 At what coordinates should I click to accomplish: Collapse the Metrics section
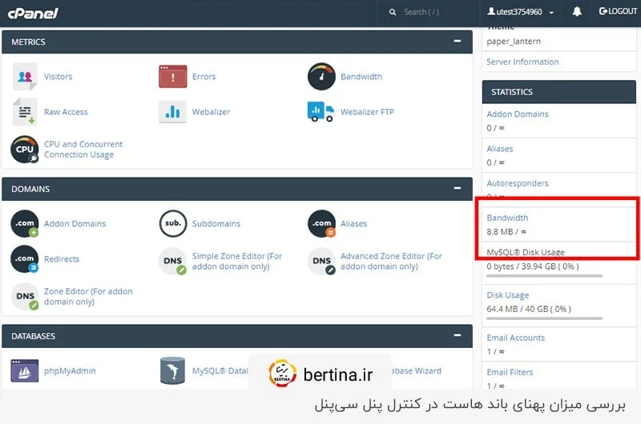click(458, 41)
